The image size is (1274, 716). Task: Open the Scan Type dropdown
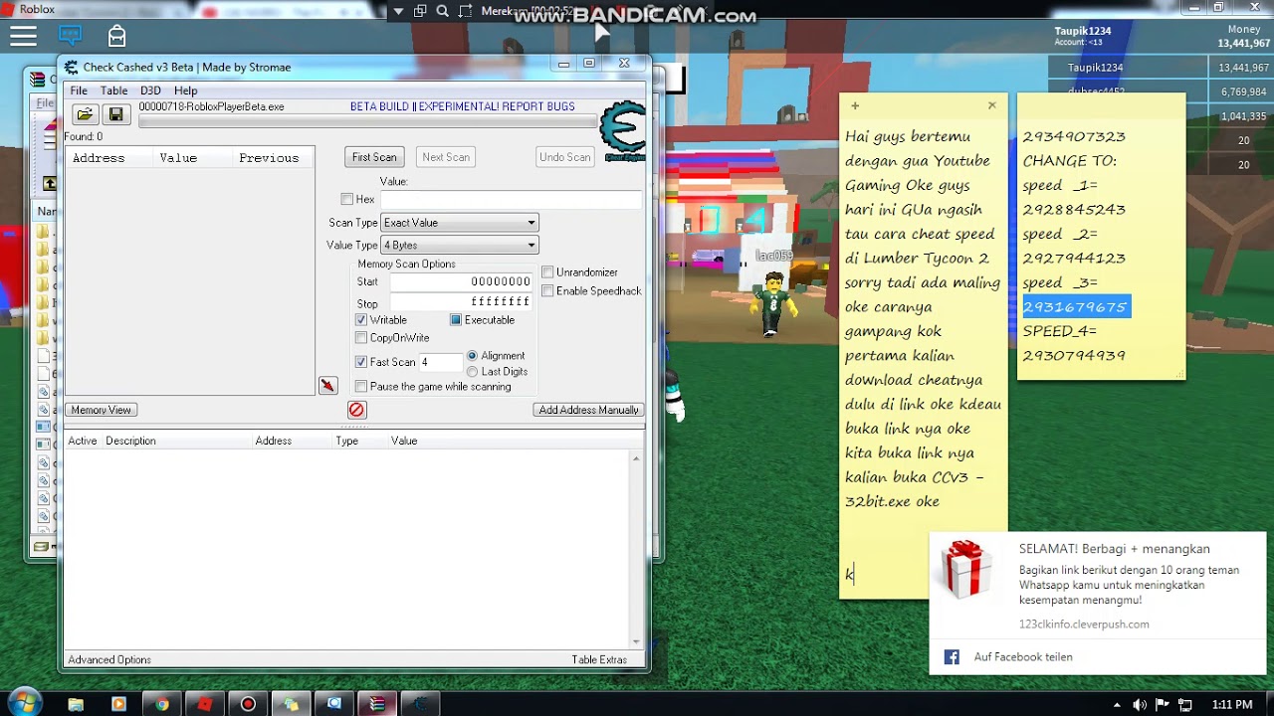(x=459, y=223)
